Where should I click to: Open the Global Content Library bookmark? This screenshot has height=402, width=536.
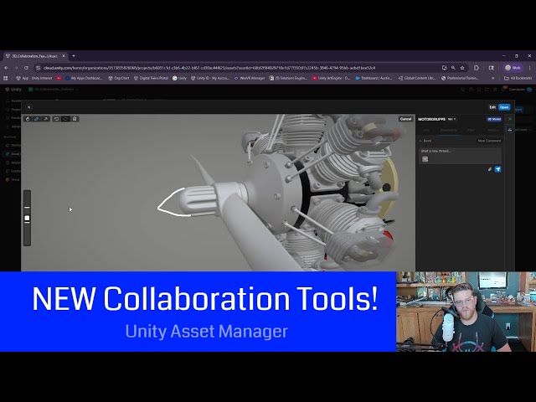coord(417,78)
